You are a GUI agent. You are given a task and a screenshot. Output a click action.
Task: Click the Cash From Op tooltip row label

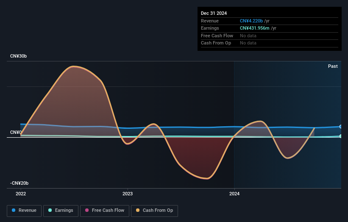coord(216,43)
